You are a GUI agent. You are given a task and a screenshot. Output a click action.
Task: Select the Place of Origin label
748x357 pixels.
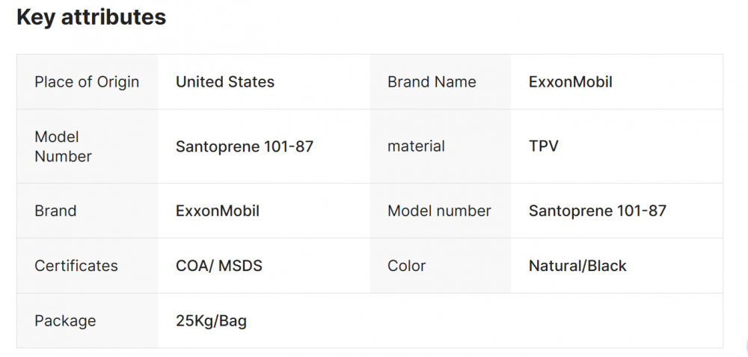(x=87, y=82)
